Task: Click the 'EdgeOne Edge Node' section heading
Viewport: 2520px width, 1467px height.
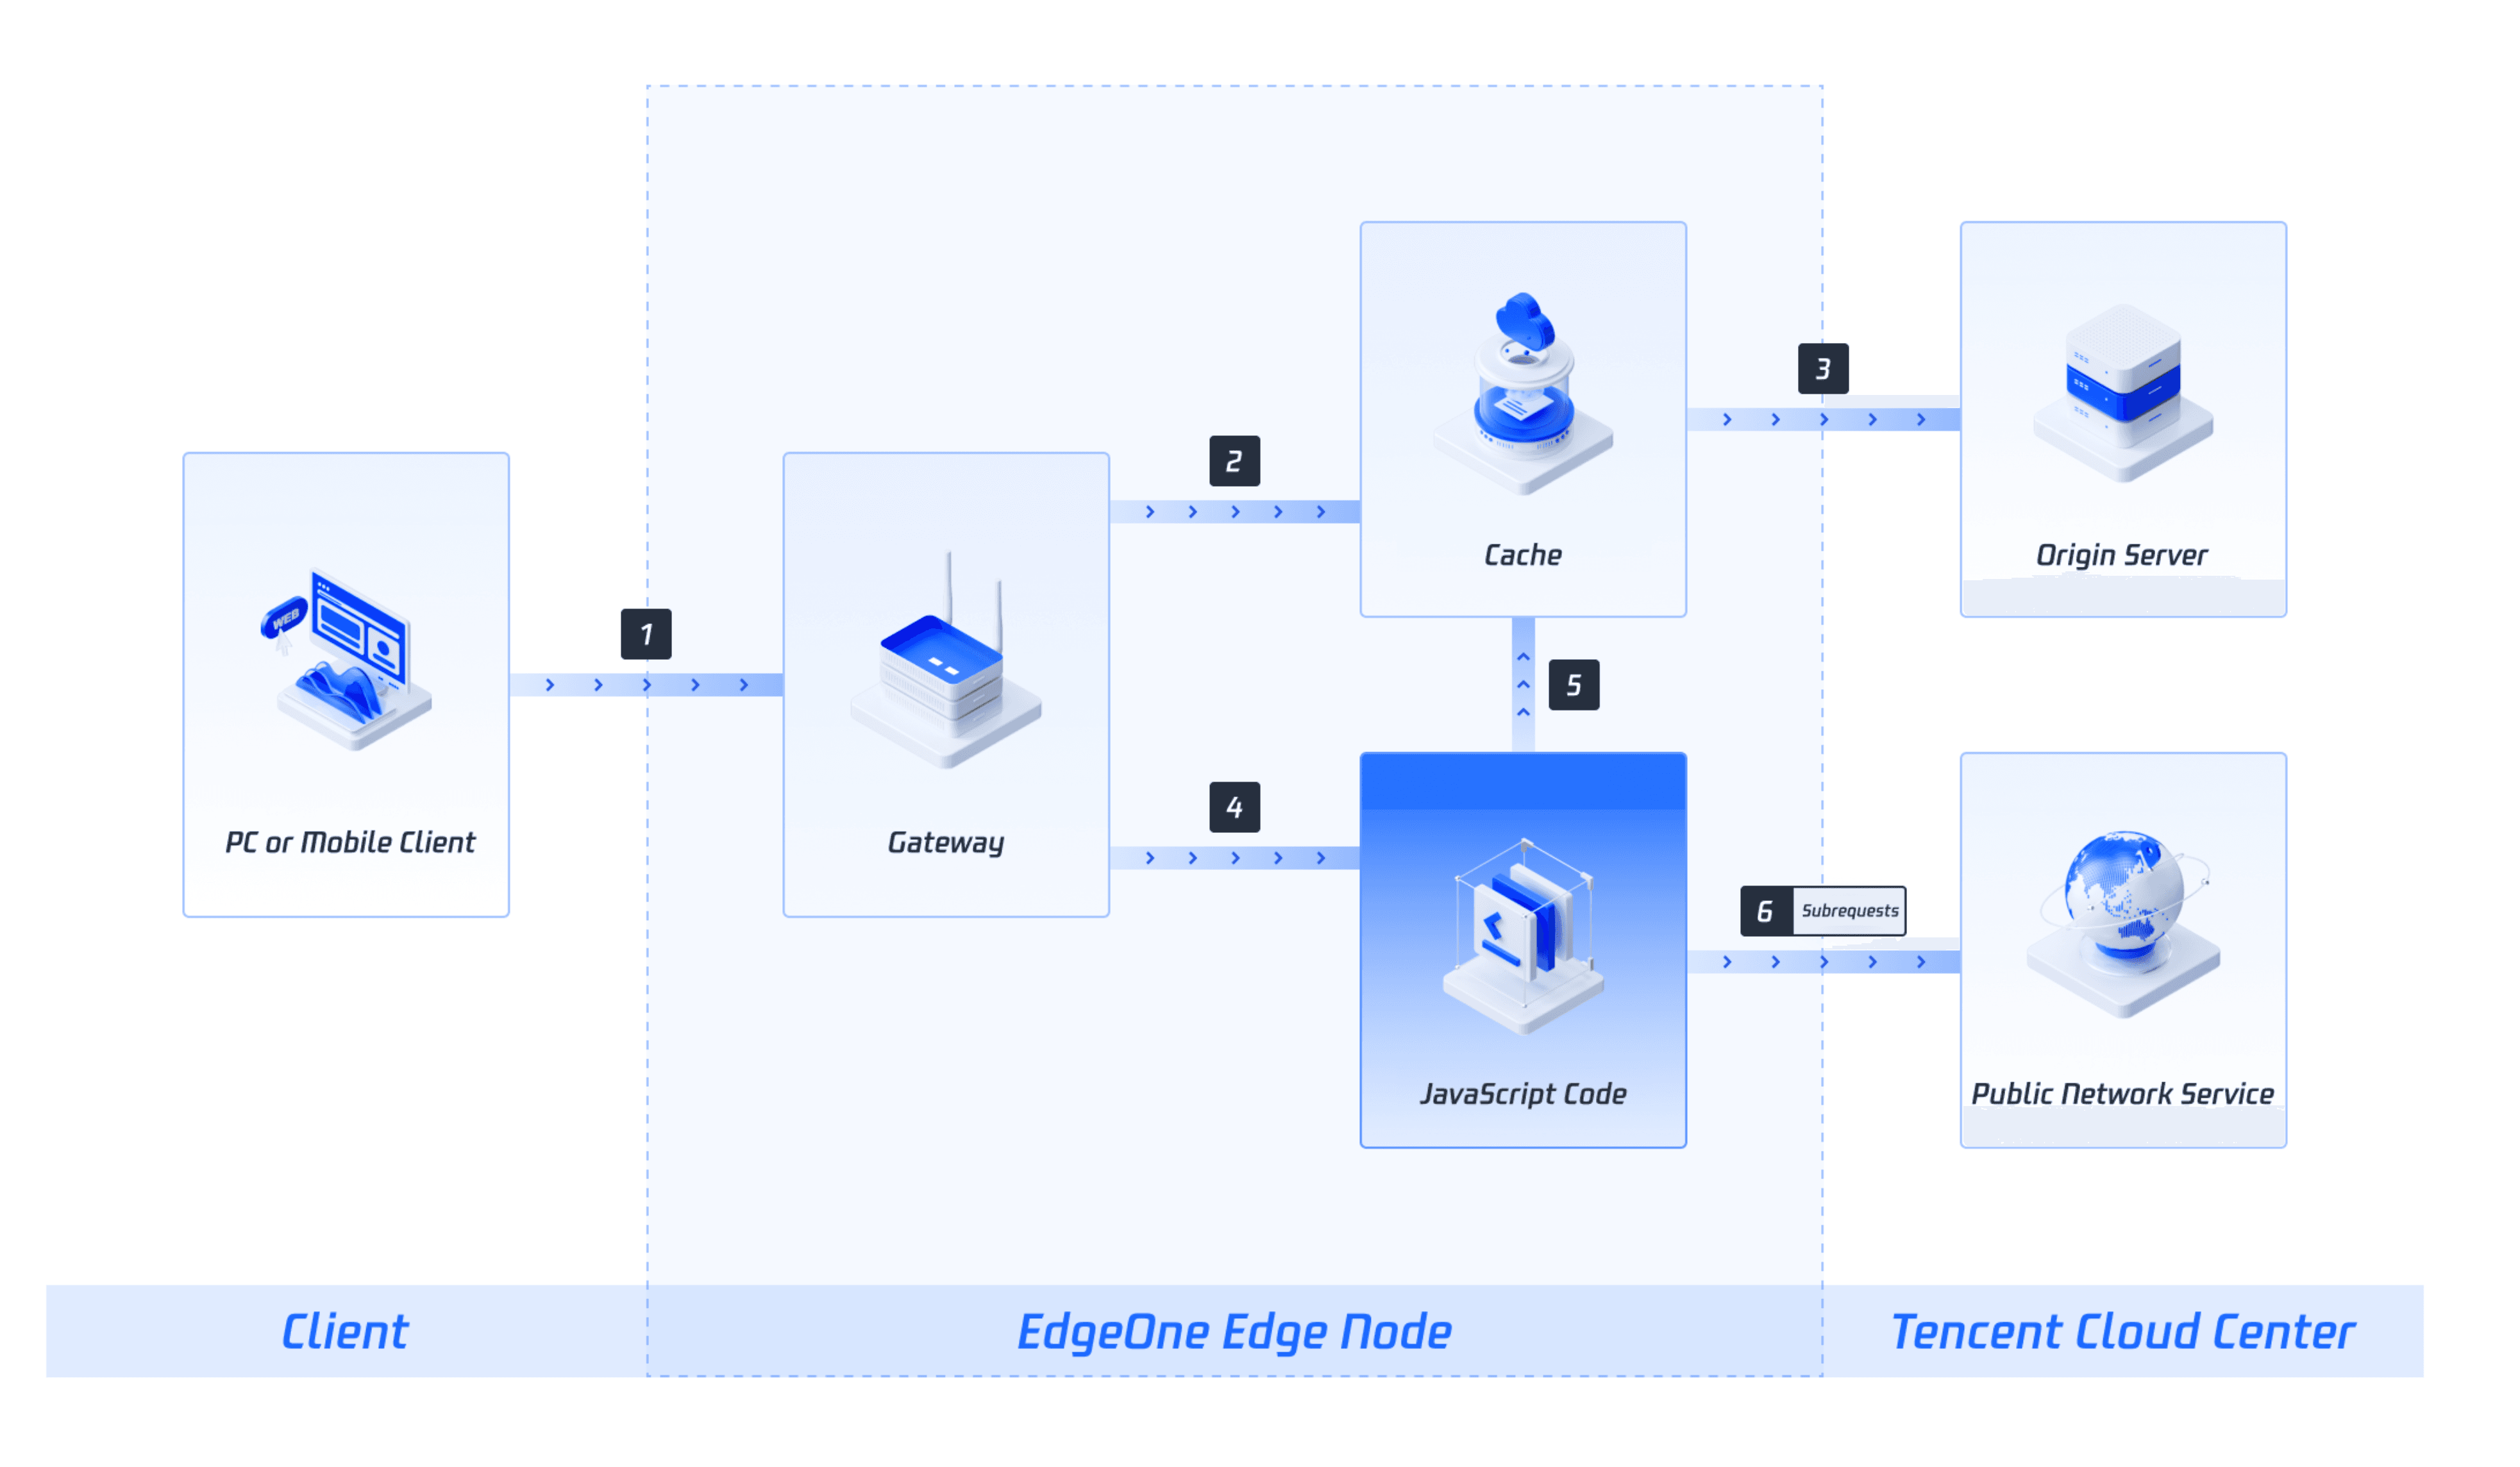Action: (x=1234, y=1333)
